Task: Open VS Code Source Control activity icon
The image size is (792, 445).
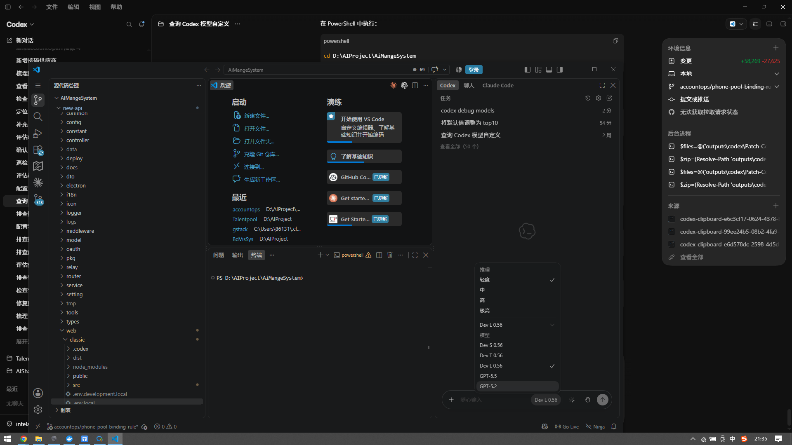Action: click(38, 100)
